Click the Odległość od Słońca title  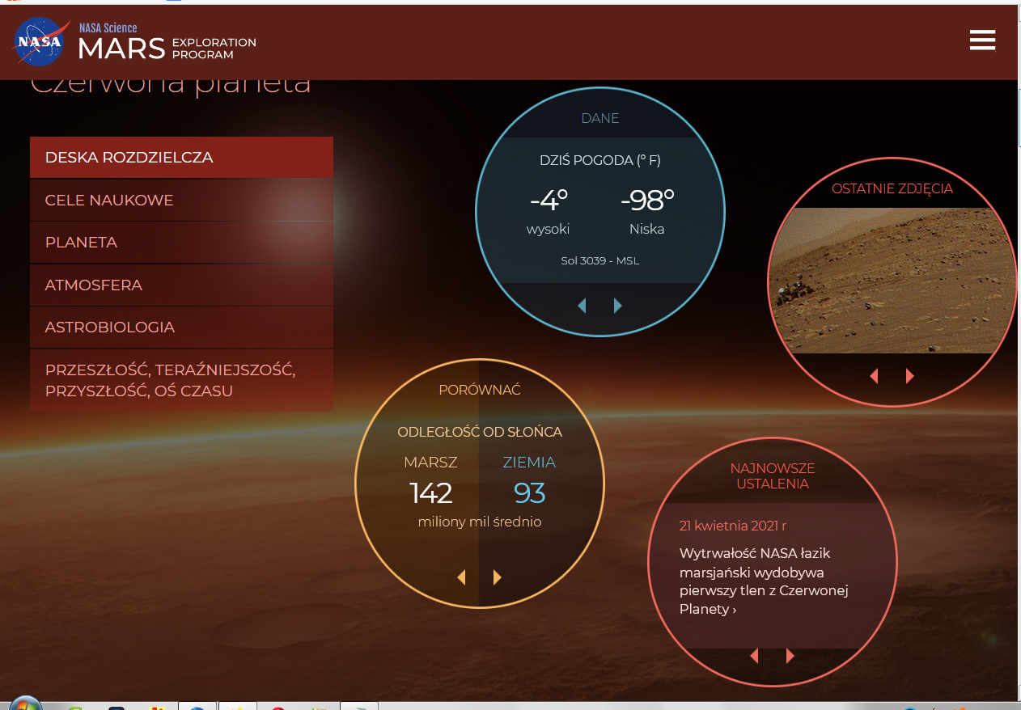480,432
